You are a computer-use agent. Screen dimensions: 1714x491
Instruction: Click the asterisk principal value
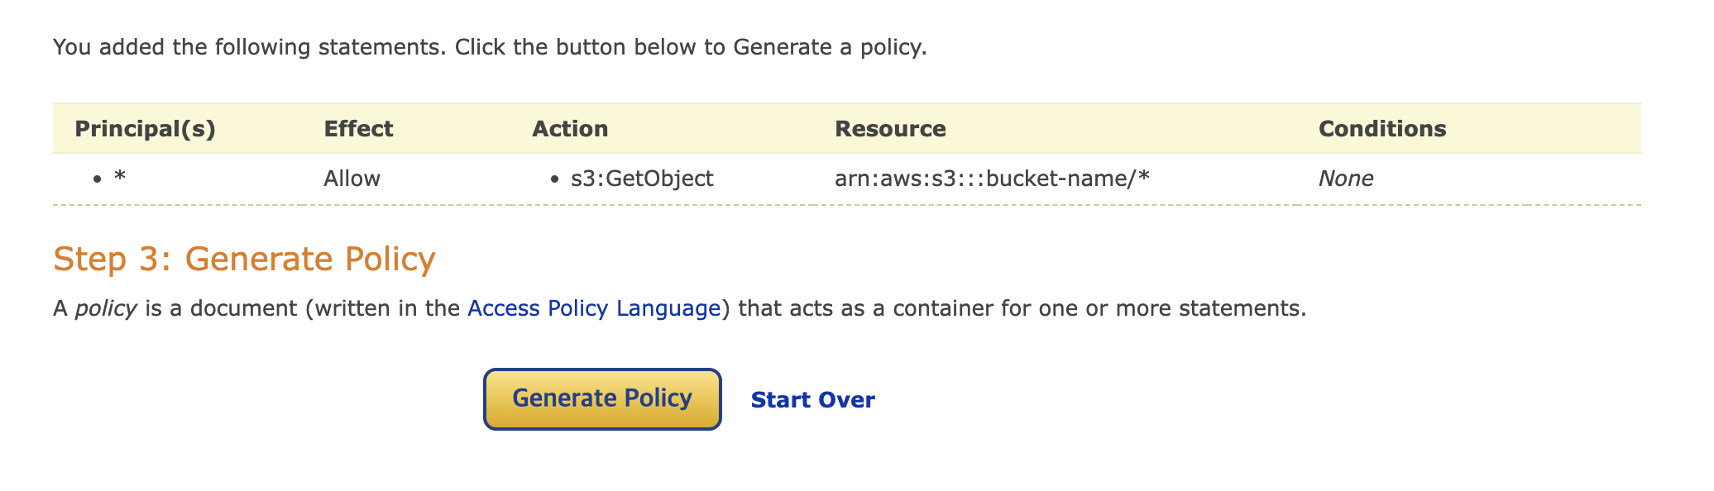tap(120, 179)
